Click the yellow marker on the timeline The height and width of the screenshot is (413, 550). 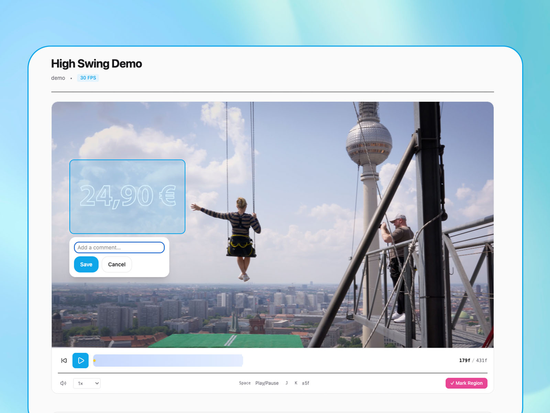(95, 361)
